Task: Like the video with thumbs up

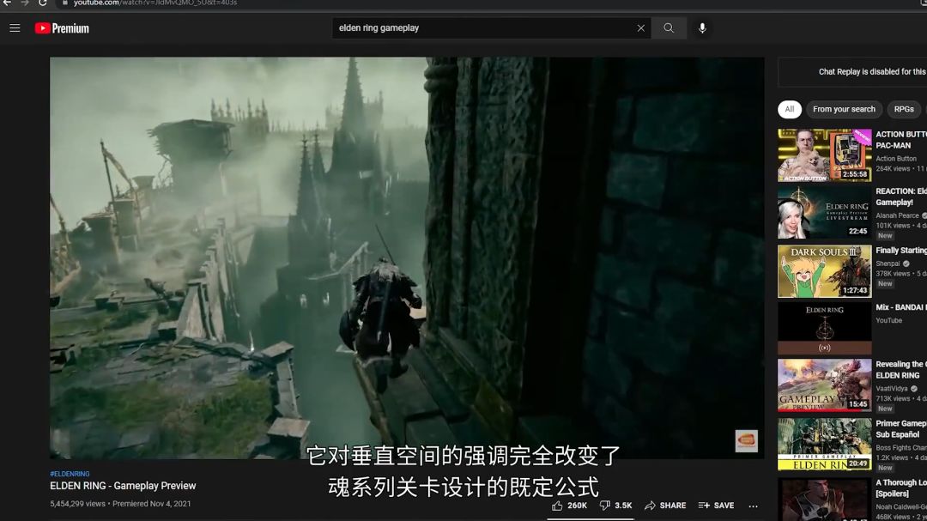Action: click(x=569, y=506)
